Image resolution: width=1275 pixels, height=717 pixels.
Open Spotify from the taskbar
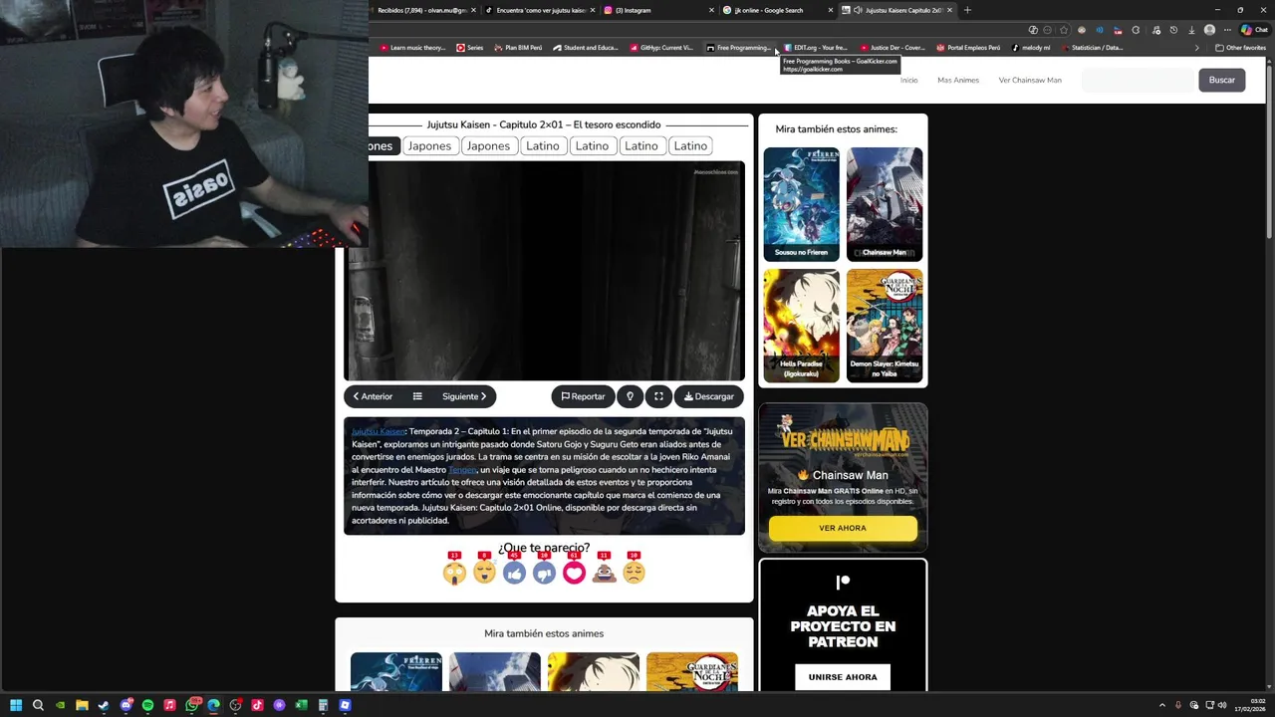tap(147, 705)
